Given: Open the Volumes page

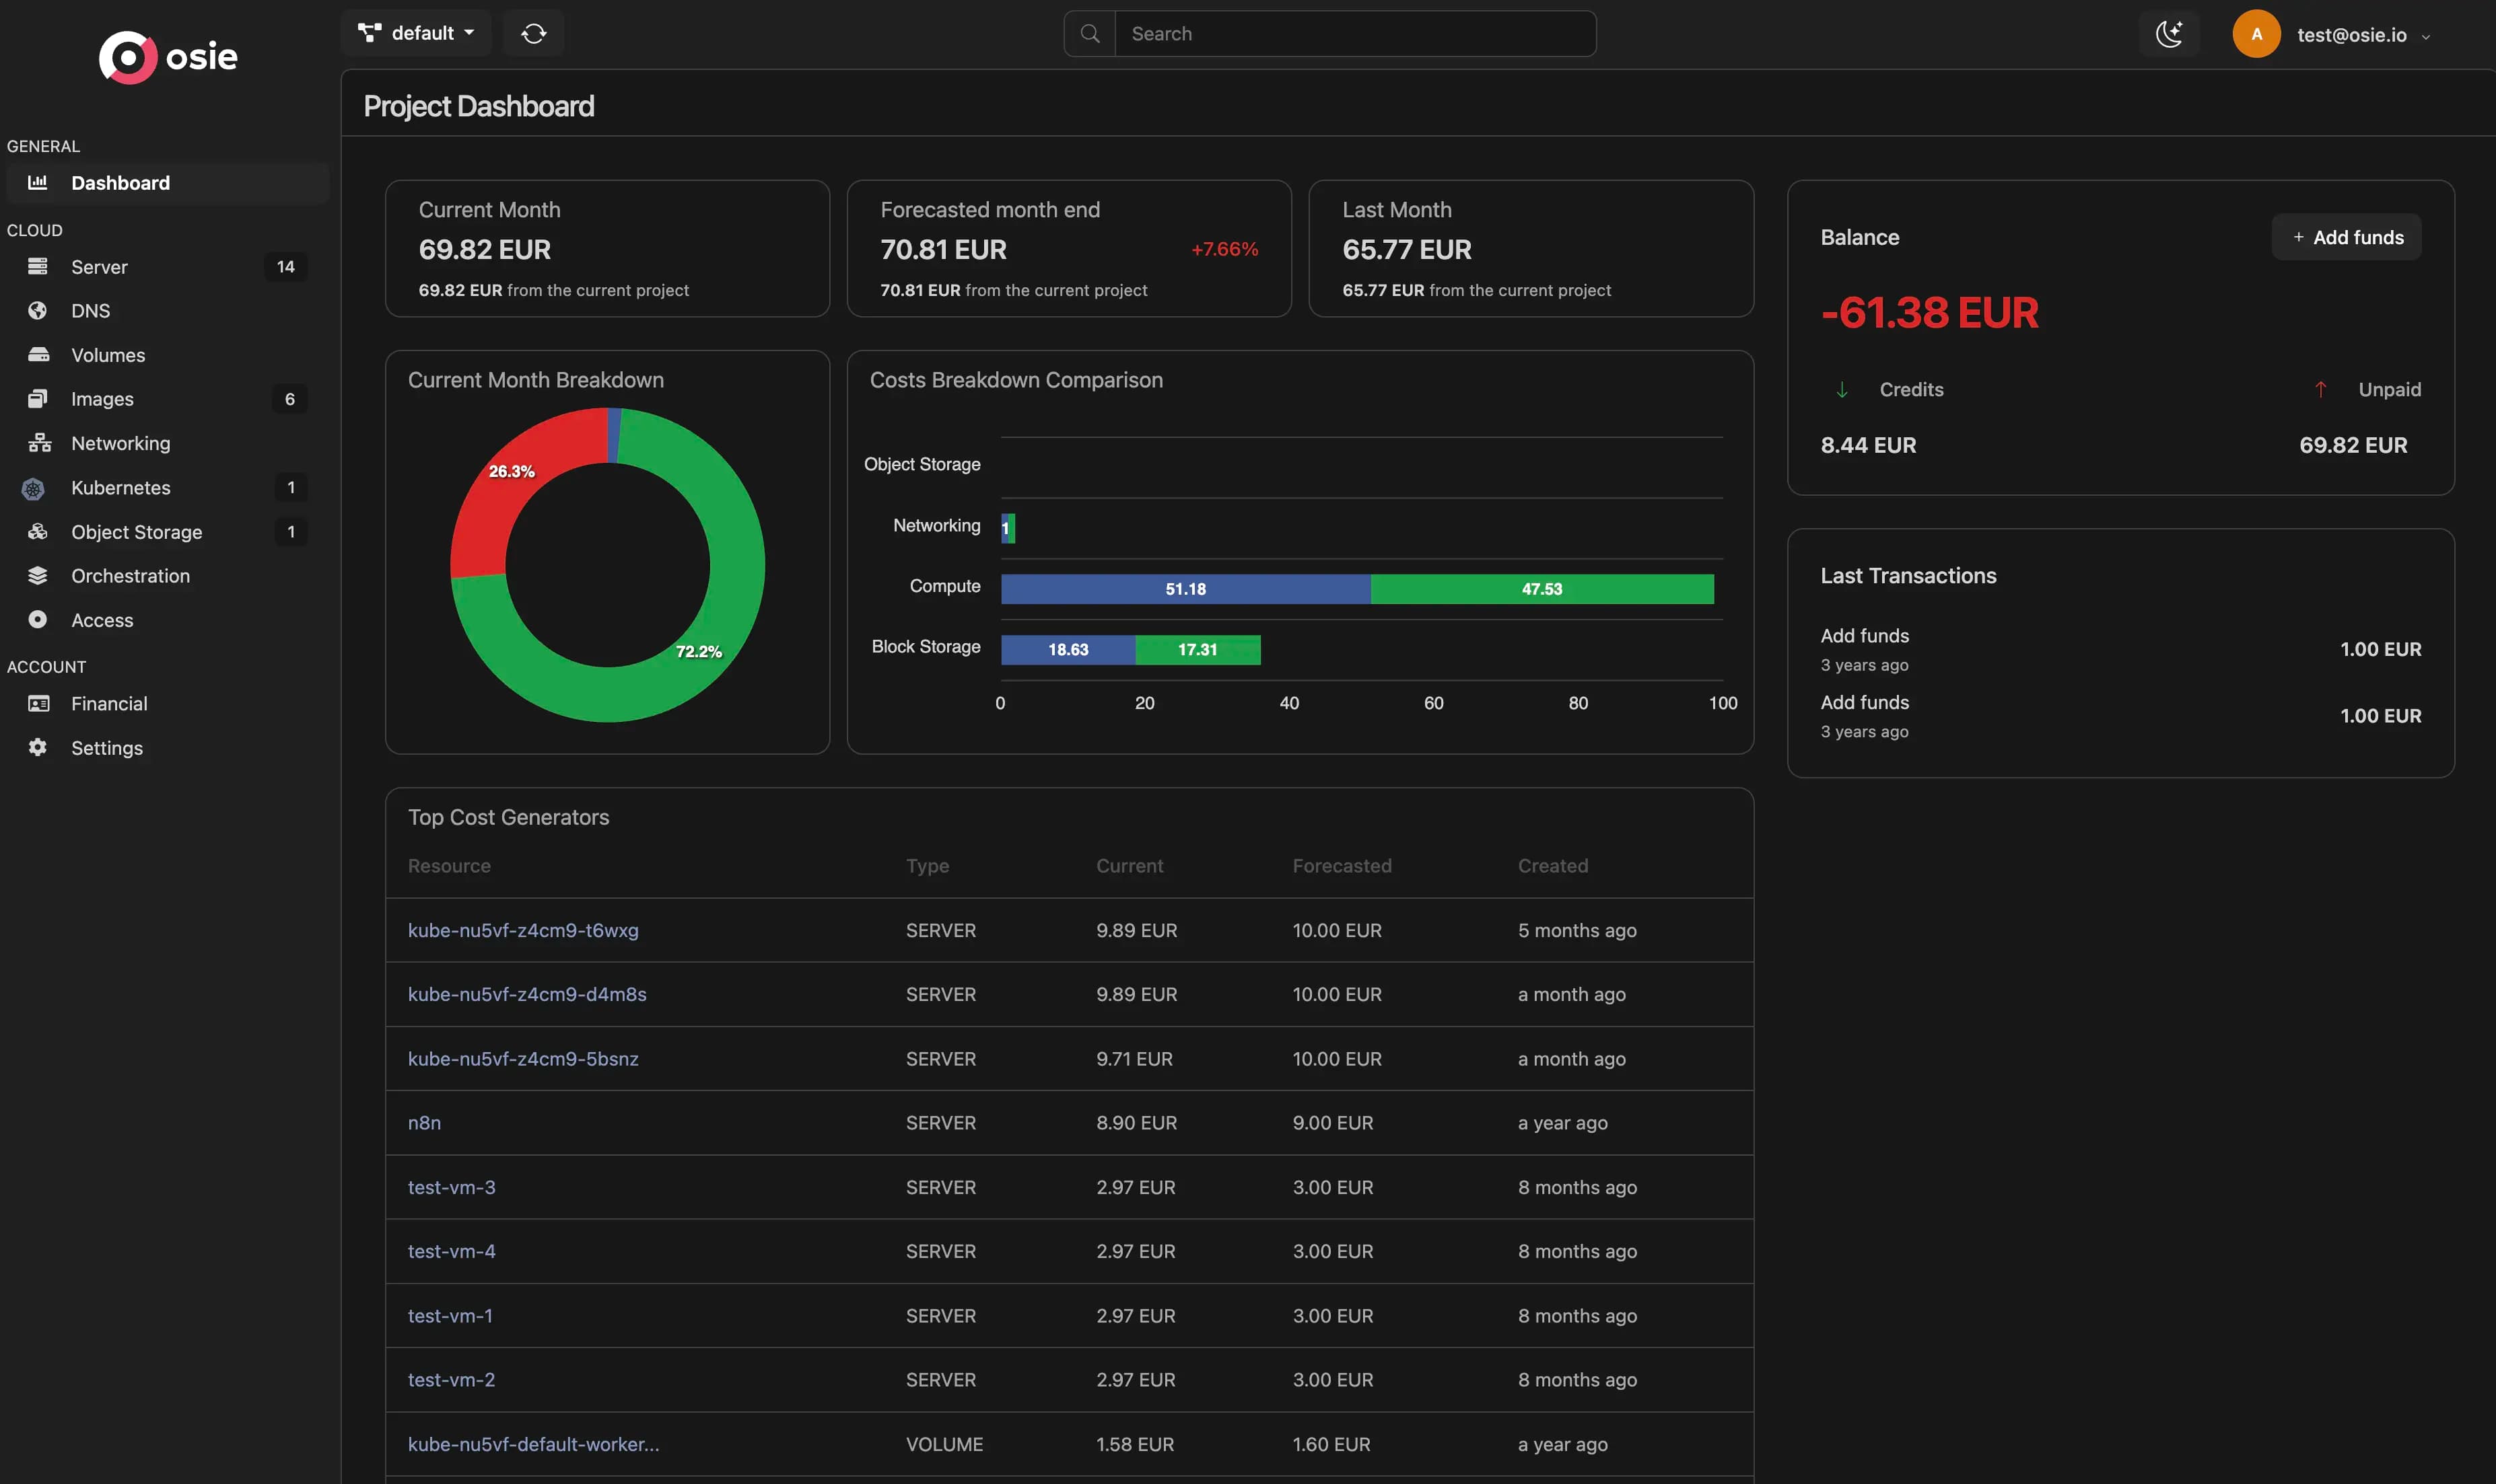Looking at the screenshot, I should pos(107,354).
